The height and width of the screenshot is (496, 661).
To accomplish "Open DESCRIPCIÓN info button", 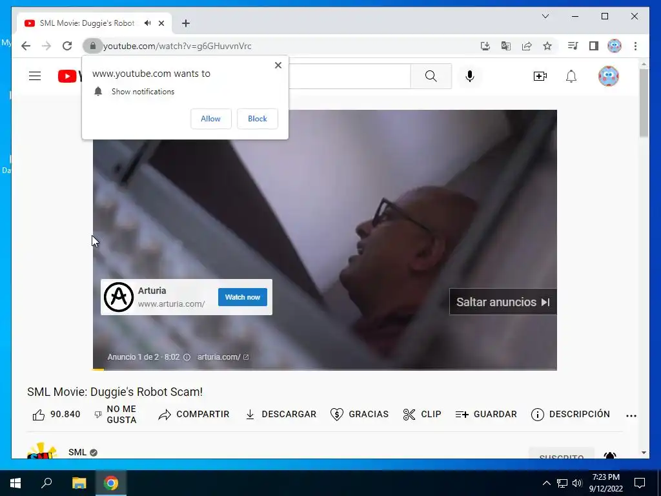I will coord(571,415).
